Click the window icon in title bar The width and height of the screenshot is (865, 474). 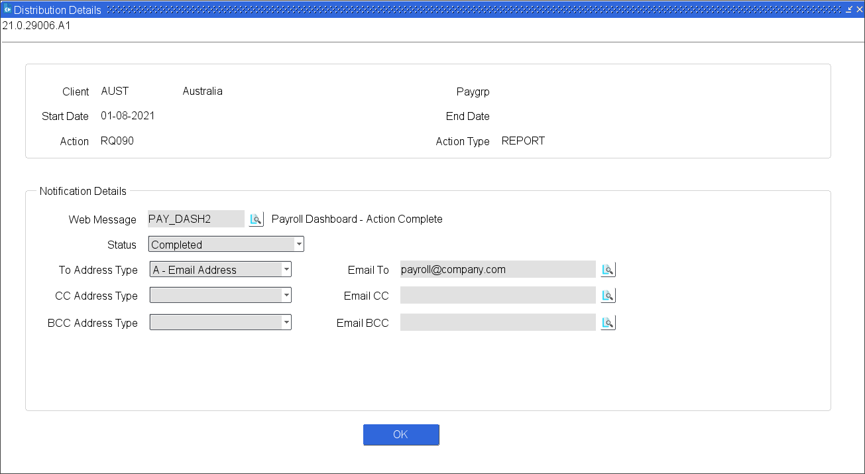click(7, 10)
